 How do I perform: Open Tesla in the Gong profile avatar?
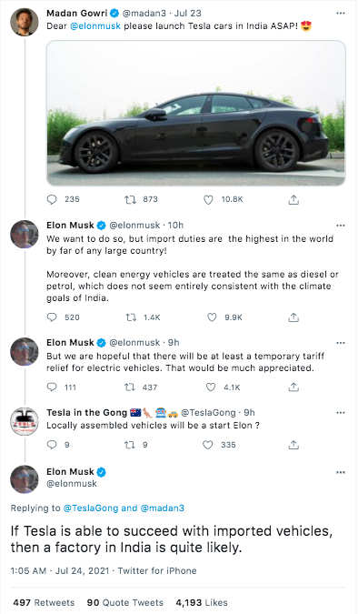(25, 421)
